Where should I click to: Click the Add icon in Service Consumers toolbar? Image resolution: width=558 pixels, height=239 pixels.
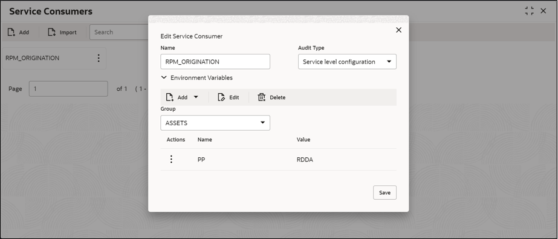[x=11, y=33]
